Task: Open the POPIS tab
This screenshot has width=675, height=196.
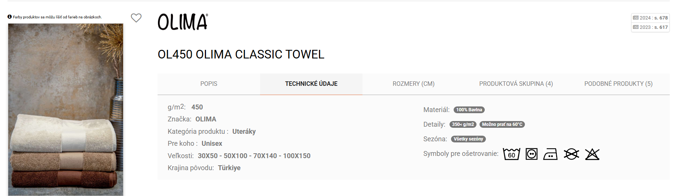Action: [209, 84]
